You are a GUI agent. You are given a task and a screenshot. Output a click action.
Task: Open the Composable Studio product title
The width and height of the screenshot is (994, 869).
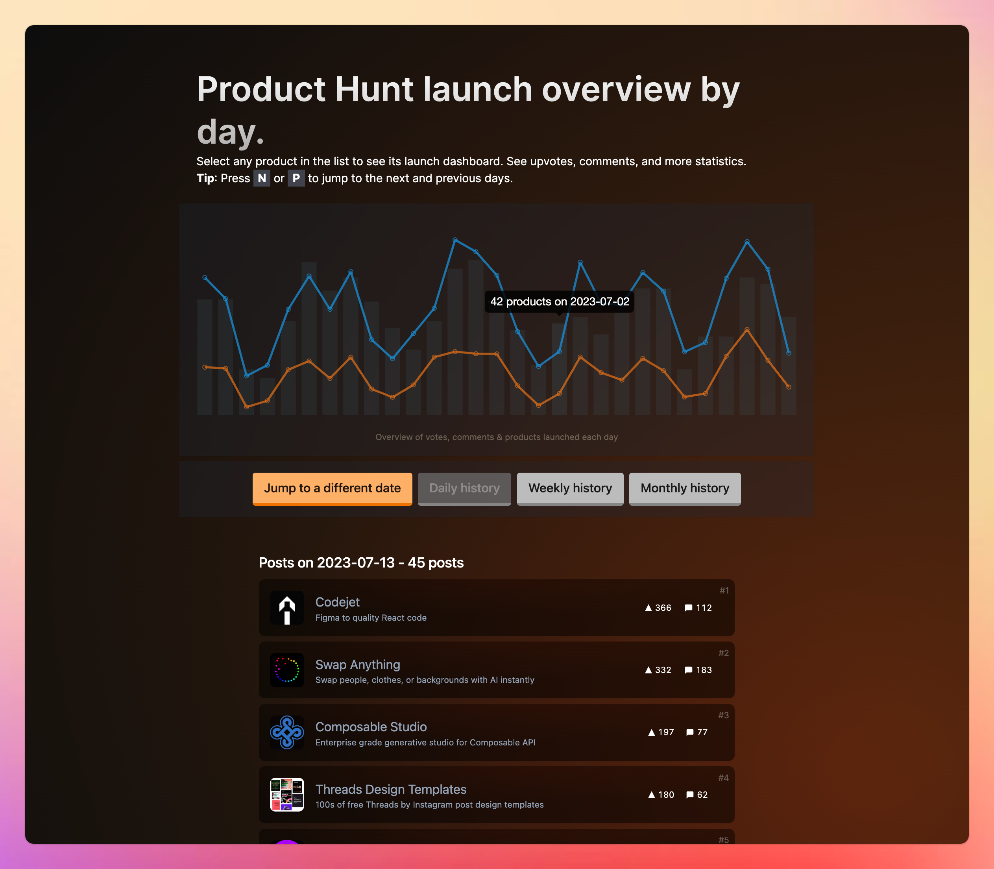click(x=371, y=727)
